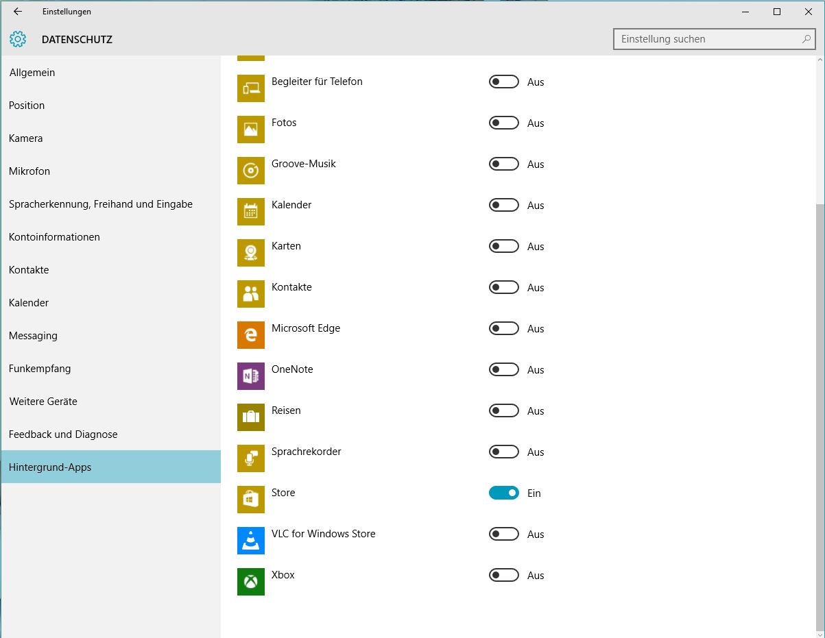Toggle Kontakte app background switch
The image size is (825, 638).
(504, 287)
